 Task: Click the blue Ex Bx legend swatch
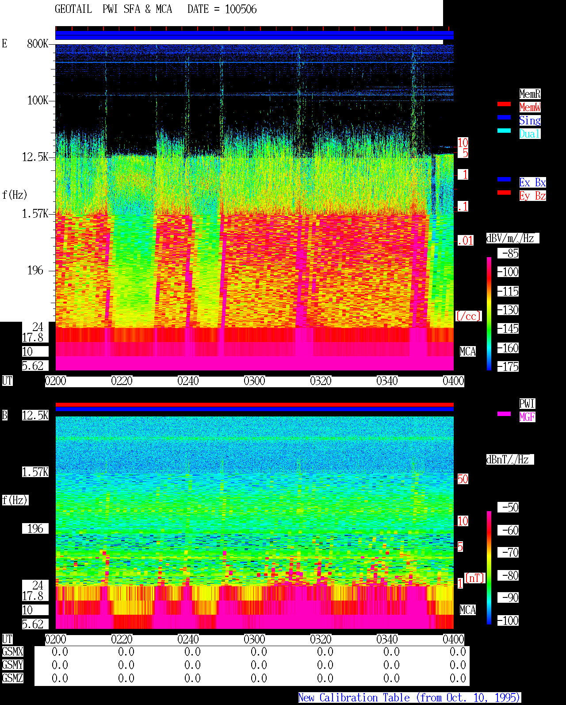coord(504,179)
